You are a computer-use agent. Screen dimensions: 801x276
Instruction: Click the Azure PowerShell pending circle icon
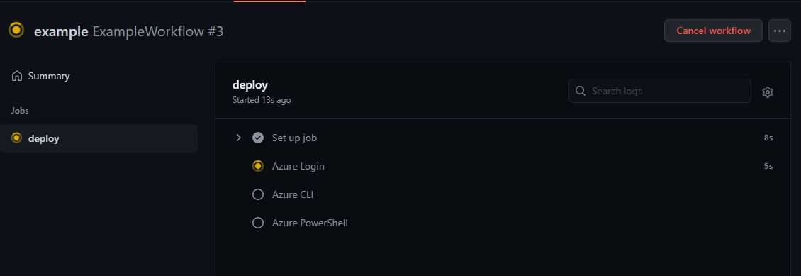click(258, 223)
